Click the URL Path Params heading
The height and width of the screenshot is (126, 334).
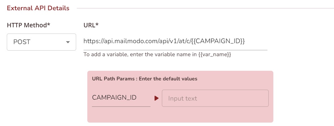114,79
